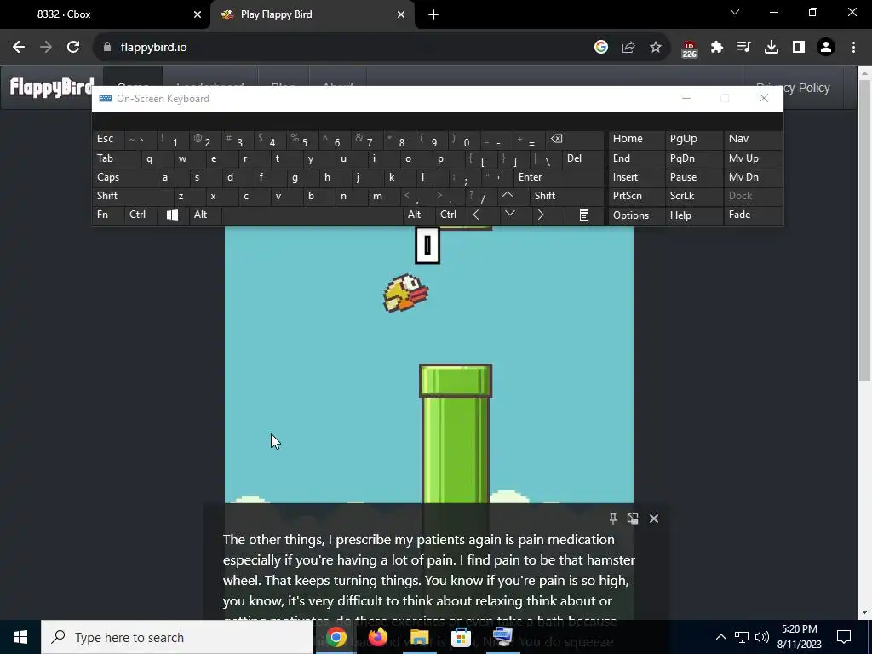Tap the Fade key on On-Screen Keyboard
This screenshot has width=872, height=654.
pyautogui.click(x=753, y=215)
